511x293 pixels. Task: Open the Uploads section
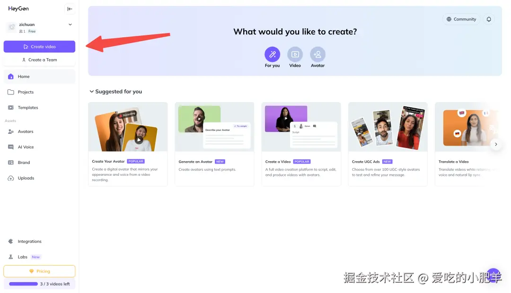[x=26, y=178]
